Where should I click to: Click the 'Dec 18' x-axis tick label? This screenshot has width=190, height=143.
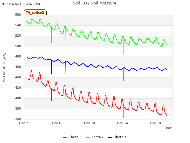155,123
